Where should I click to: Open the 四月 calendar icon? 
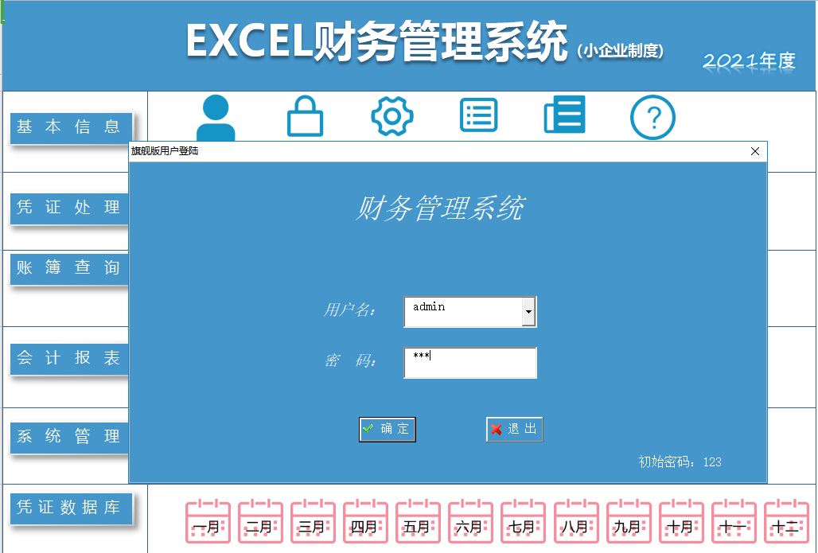pos(366,521)
